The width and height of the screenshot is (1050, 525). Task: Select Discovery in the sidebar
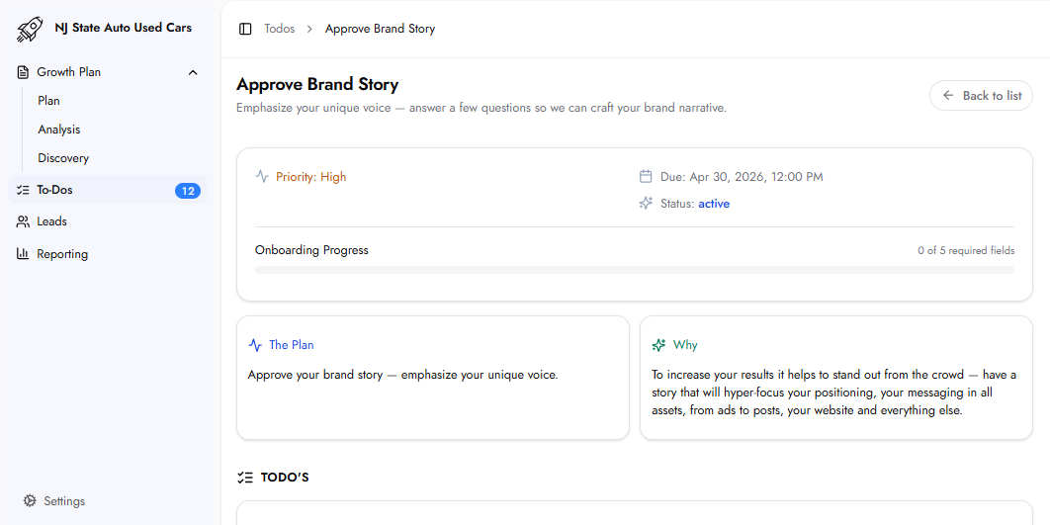click(63, 158)
